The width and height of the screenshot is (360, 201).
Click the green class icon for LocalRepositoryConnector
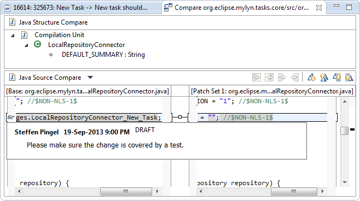[x=37, y=44]
